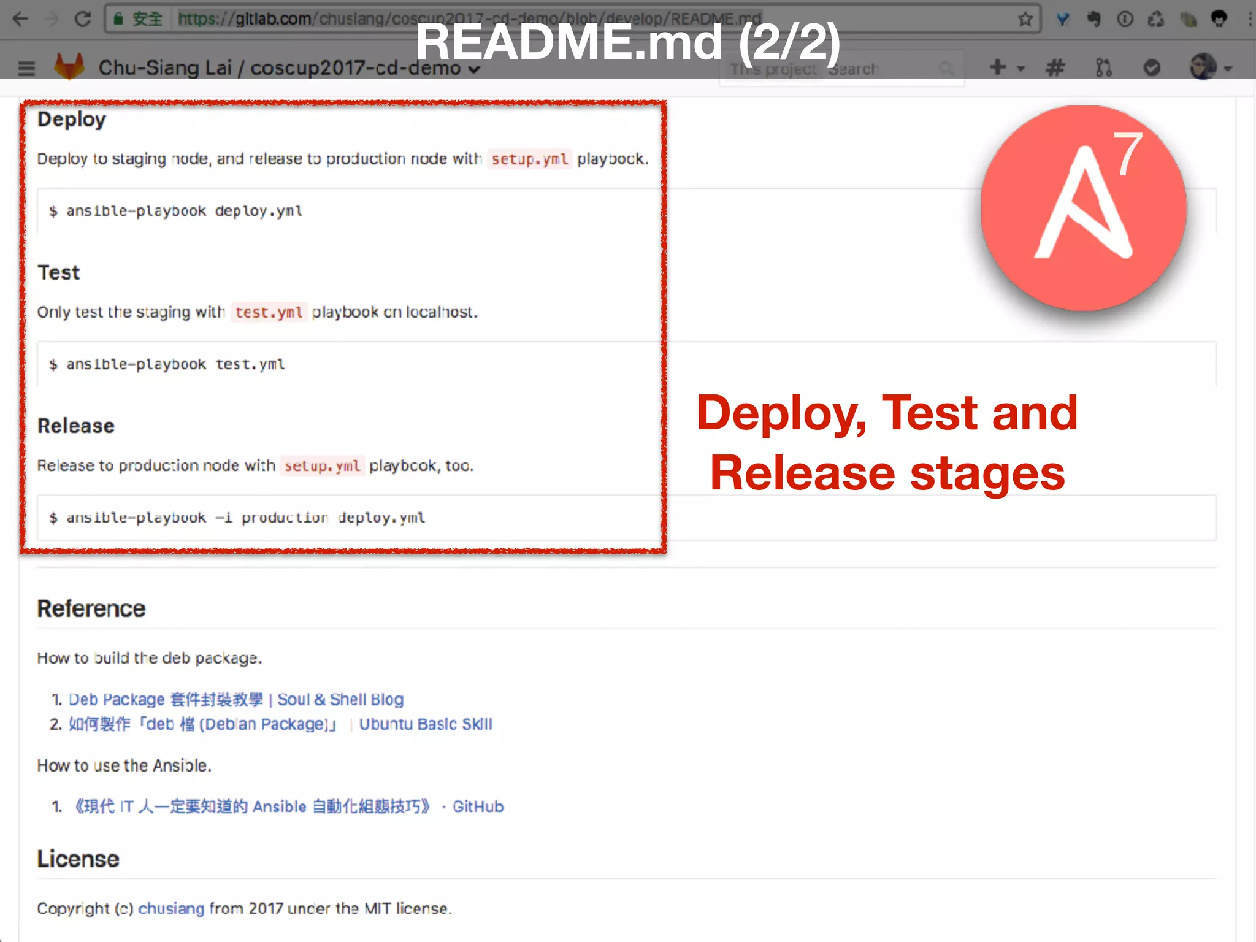Click the Reference heading
Viewport: 1256px width, 942px height.
pyautogui.click(x=91, y=609)
